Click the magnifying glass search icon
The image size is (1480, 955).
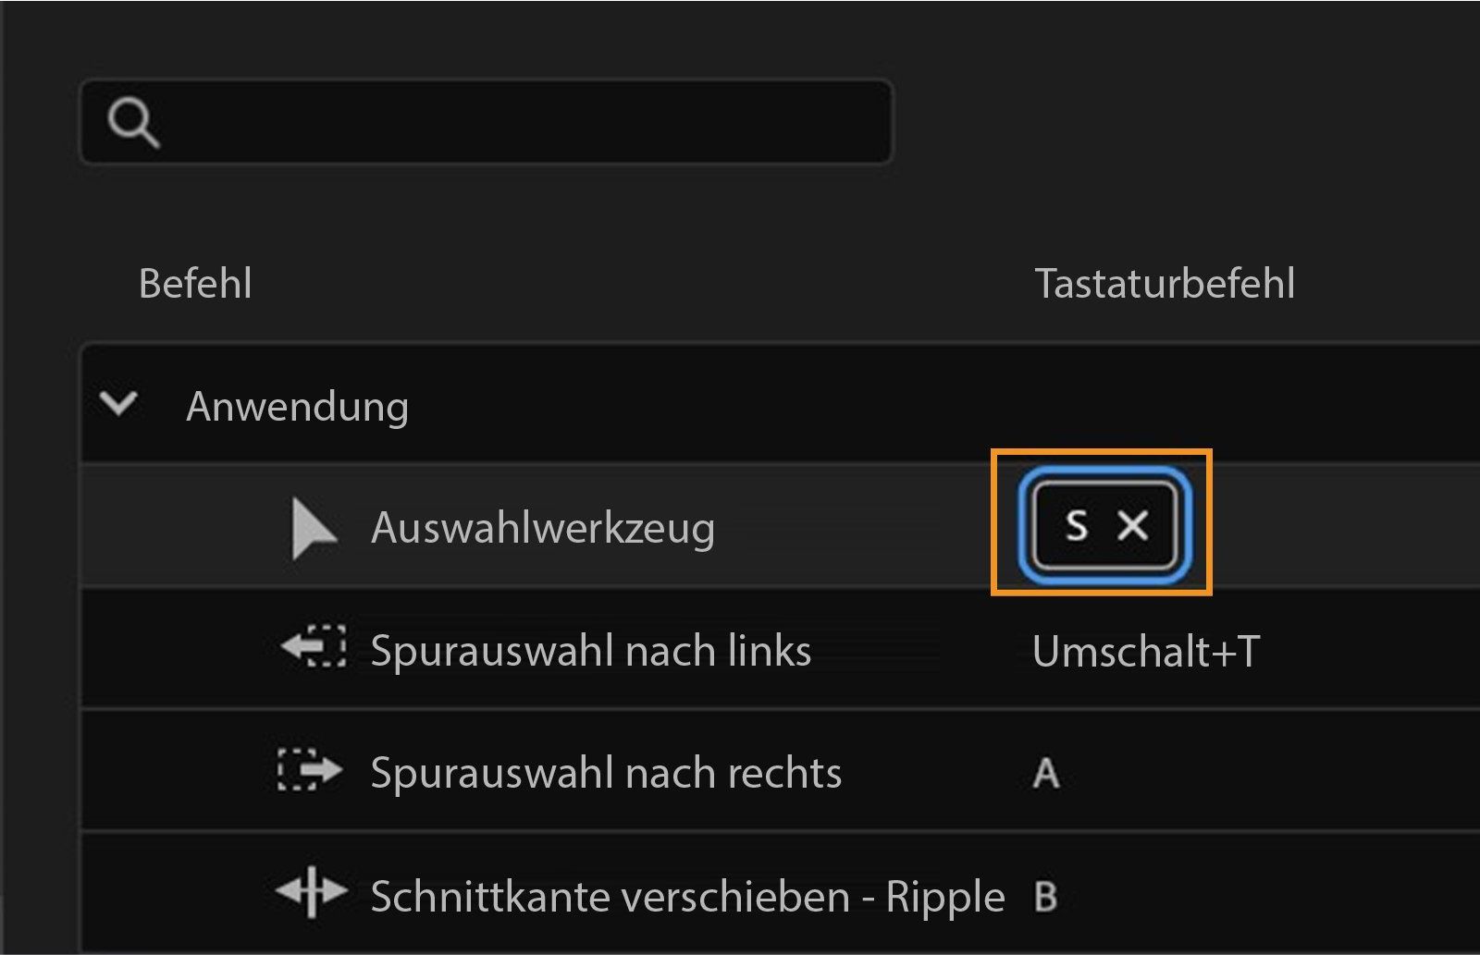click(x=135, y=121)
